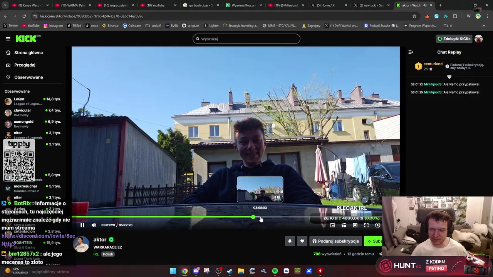Open video playback speed settings
The image size is (493, 277).
377,225
